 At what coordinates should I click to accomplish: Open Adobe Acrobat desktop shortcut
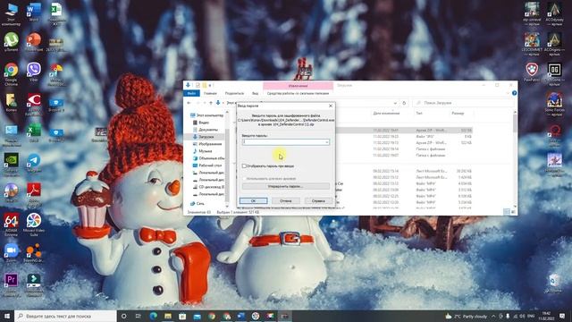[x=34, y=195]
